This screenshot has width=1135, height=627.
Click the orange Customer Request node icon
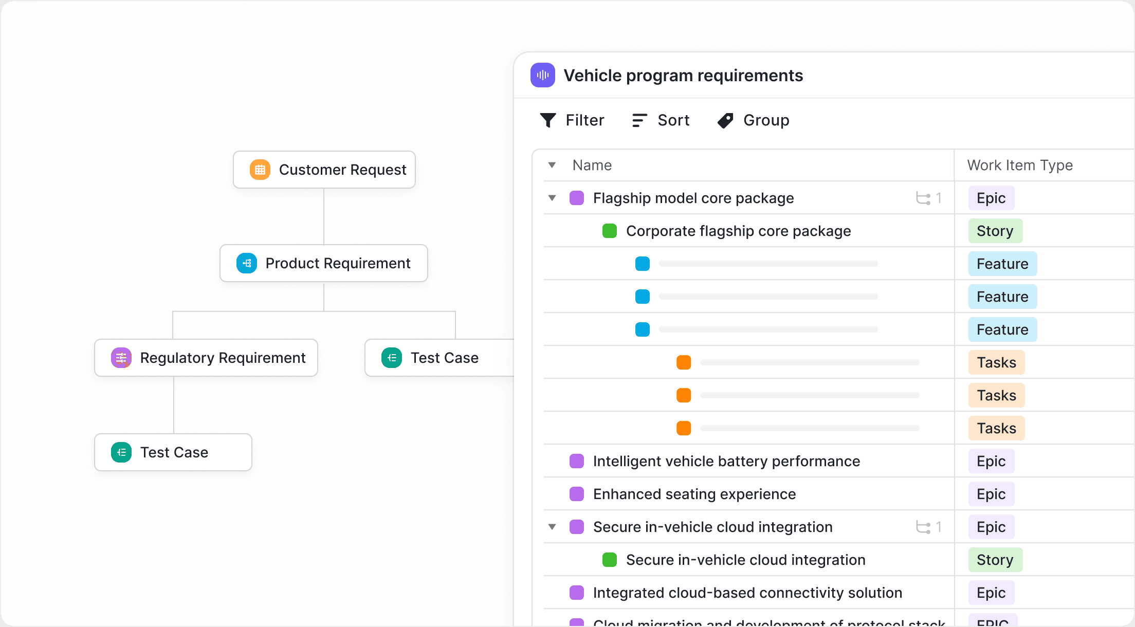260,170
